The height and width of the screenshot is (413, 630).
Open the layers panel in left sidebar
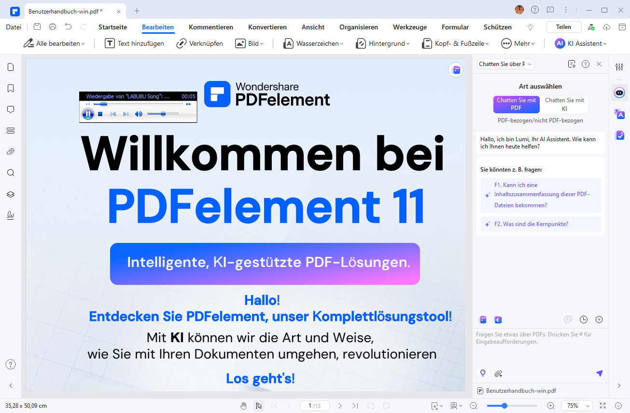(x=11, y=194)
